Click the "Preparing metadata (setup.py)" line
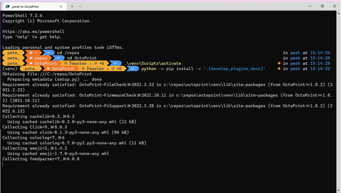 54,79
